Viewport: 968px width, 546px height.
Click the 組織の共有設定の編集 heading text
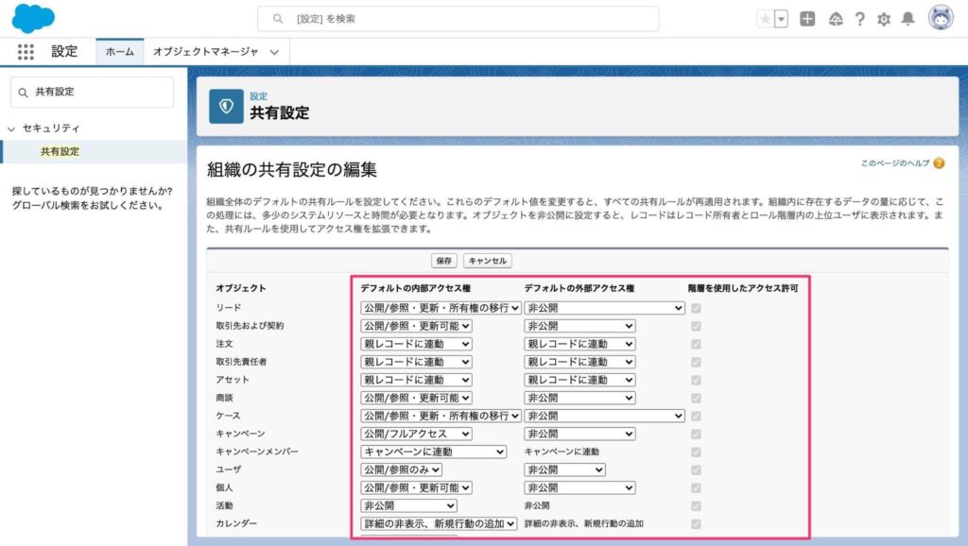[x=291, y=170]
